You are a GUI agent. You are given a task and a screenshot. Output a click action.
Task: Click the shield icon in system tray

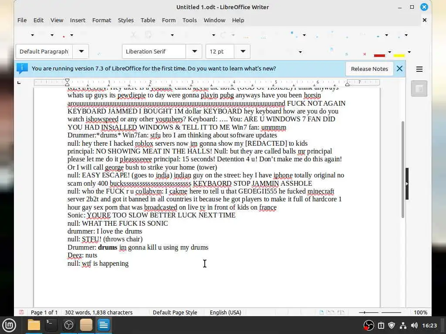(392, 325)
